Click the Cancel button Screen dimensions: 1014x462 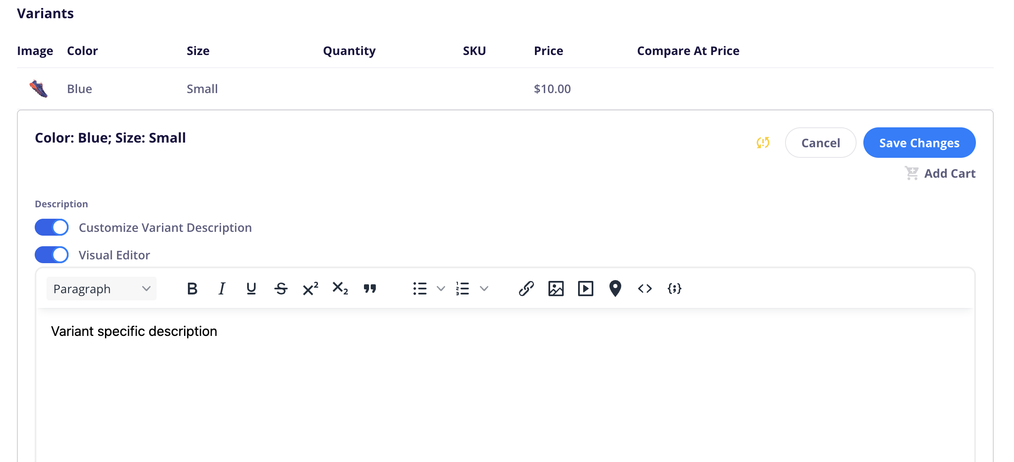click(x=820, y=143)
